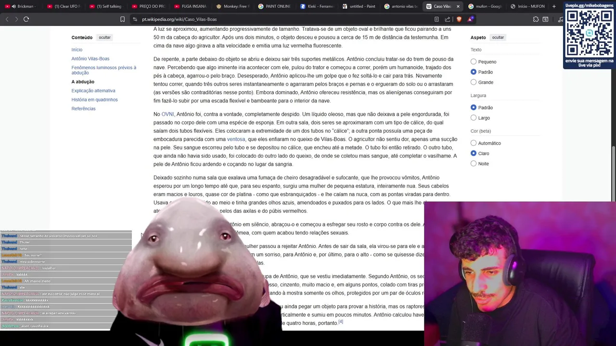Switch to the Início - MUFON tab
Image resolution: width=616 pixels, height=346 pixels.
(x=527, y=6)
